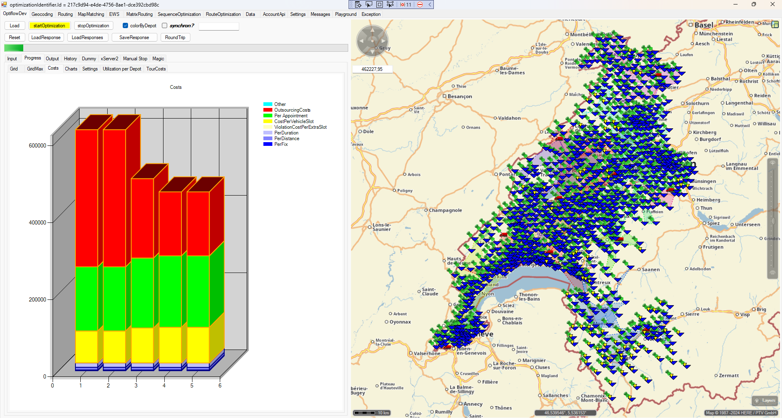
Task: Click the SaveResponse button
Action: pyautogui.click(x=134, y=37)
